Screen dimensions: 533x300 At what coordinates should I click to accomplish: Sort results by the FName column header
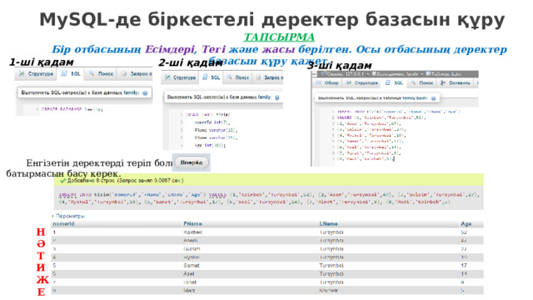click(192, 224)
